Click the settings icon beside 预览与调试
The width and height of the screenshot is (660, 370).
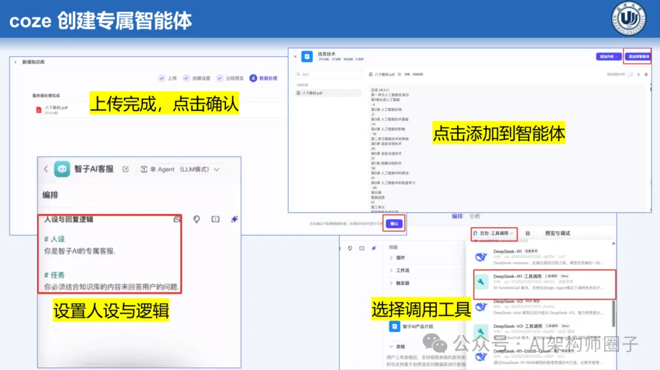tap(528, 233)
